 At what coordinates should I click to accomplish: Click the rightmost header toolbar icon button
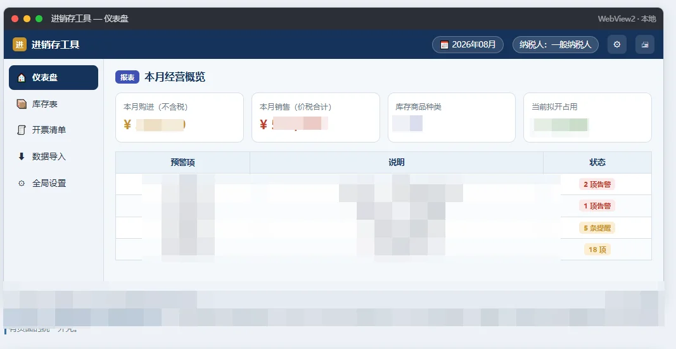[645, 44]
